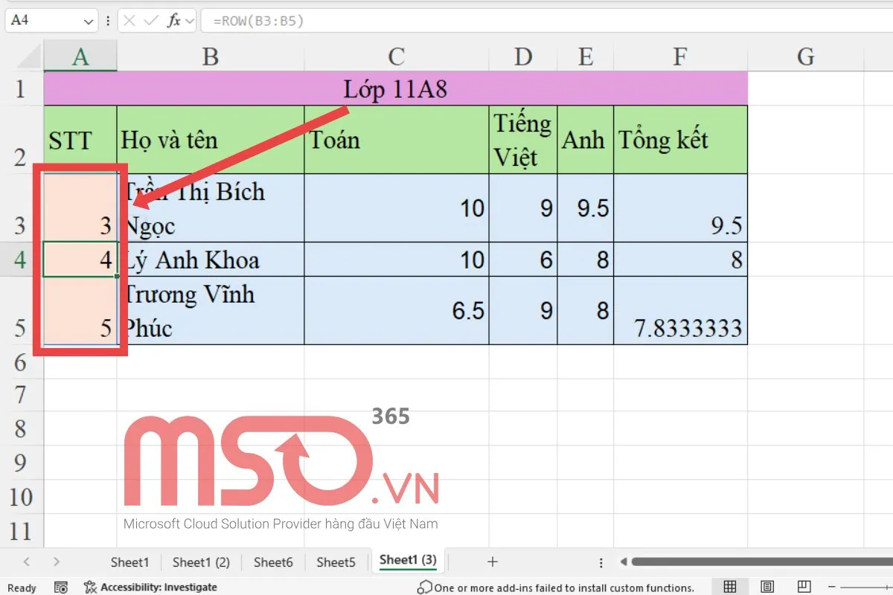The width and height of the screenshot is (893, 595).
Task: Click the next sheet navigation arrow
Action: coord(57,562)
